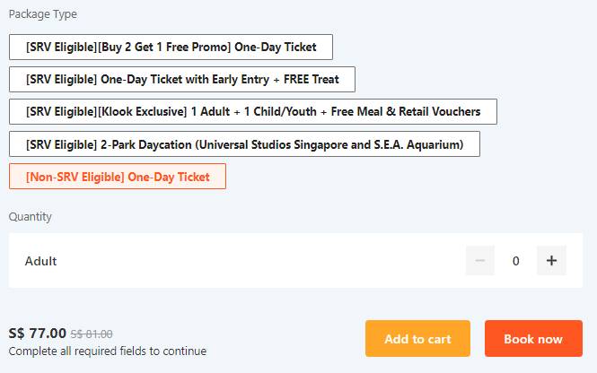
Task: Click the "[Buy 2 Get 1 Free Promo]" tag
Action: pyautogui.click(x=166, y=47)
